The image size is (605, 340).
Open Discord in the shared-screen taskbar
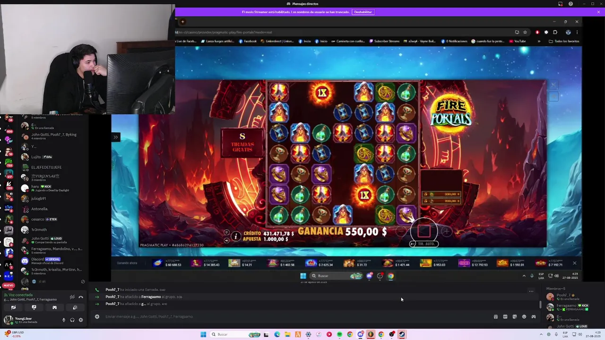coord(370,276)
